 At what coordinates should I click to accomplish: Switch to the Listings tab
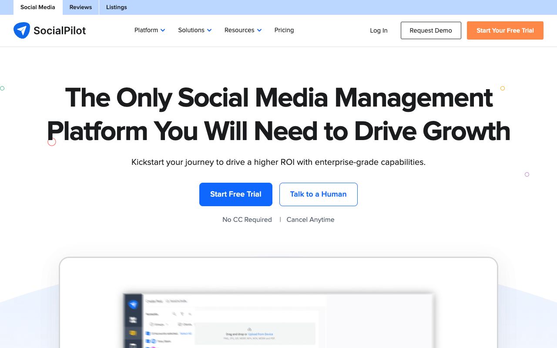117,7
